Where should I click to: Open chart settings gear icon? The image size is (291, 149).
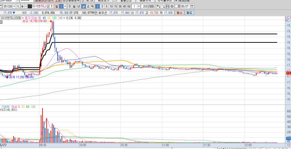pos(172,6)
